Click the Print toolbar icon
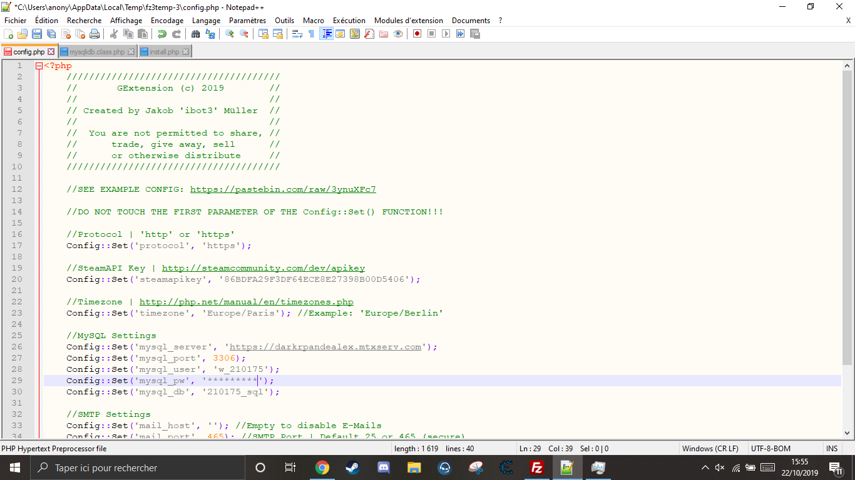This screenshot has height=480, width=855. pos(95,34)
